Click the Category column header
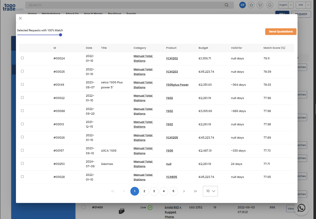This screenshot has width=316, height=219. point(140,48)
